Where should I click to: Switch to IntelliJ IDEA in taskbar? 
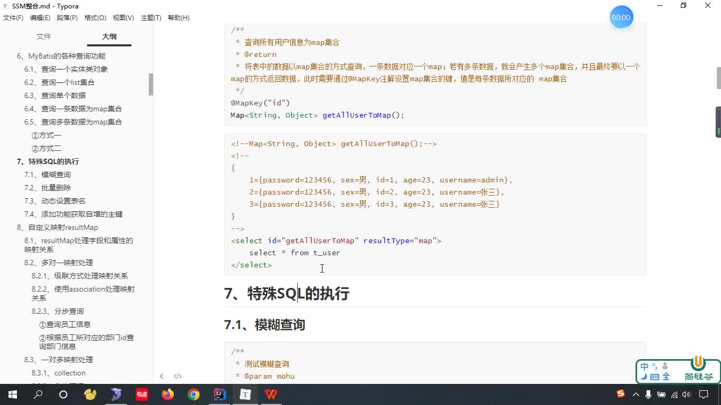[x=220, y=394]
